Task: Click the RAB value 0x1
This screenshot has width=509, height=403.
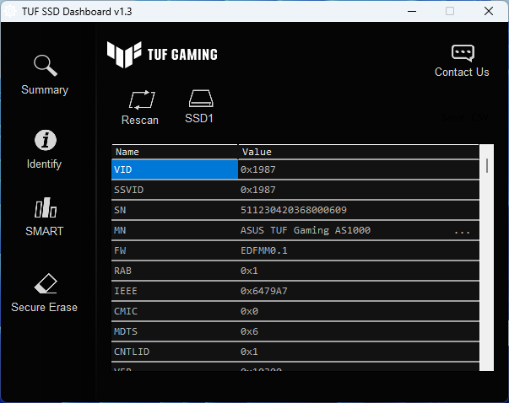Action: 249,271
